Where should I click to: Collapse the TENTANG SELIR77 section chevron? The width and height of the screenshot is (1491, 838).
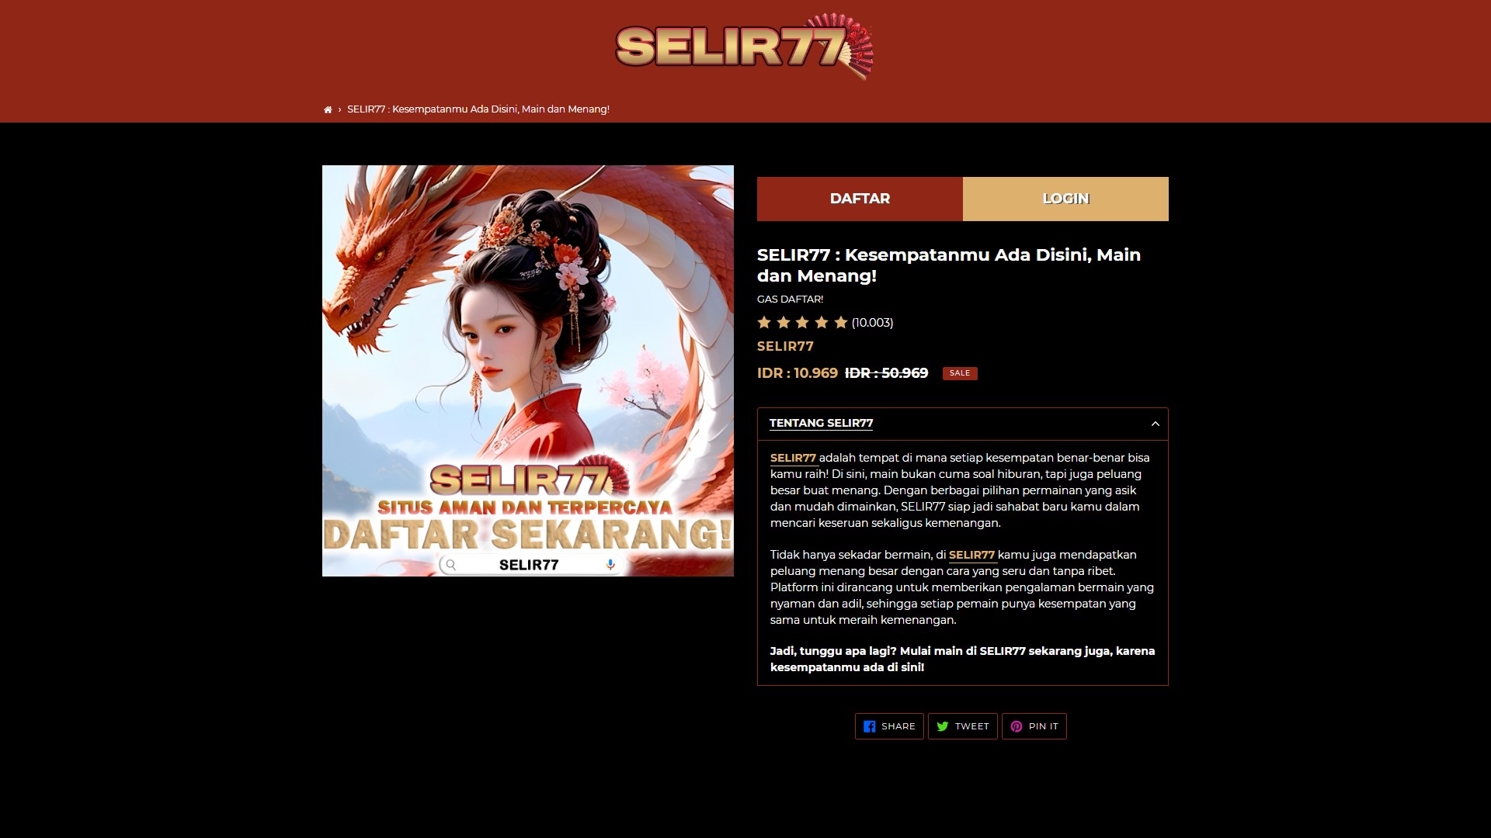(x=1155, y=424)
